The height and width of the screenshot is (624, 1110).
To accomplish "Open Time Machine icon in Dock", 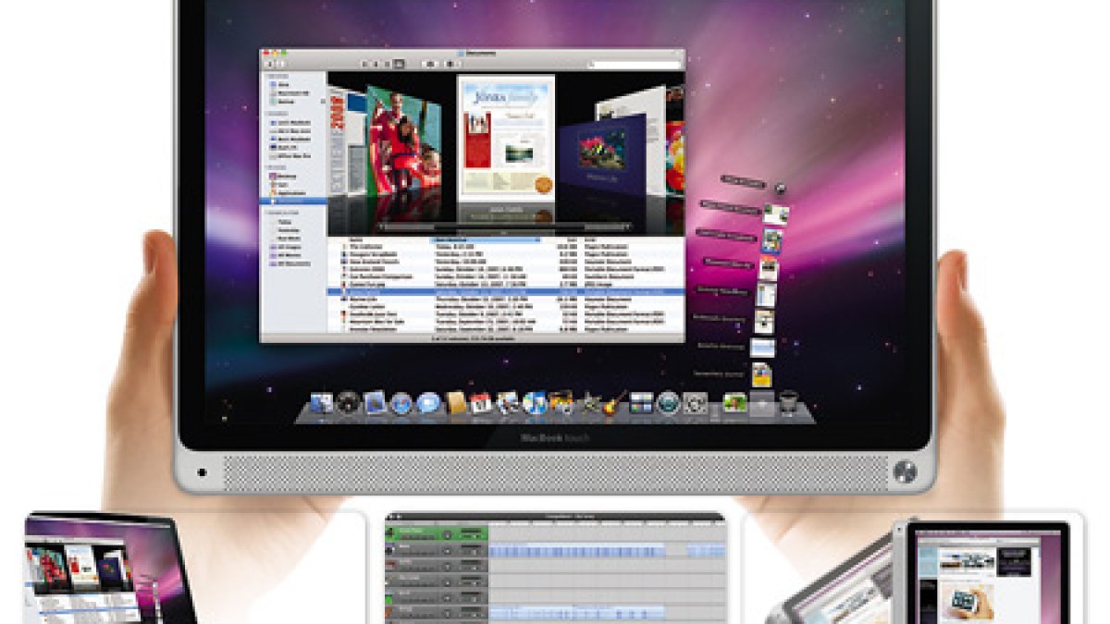I will click(668, 403).
